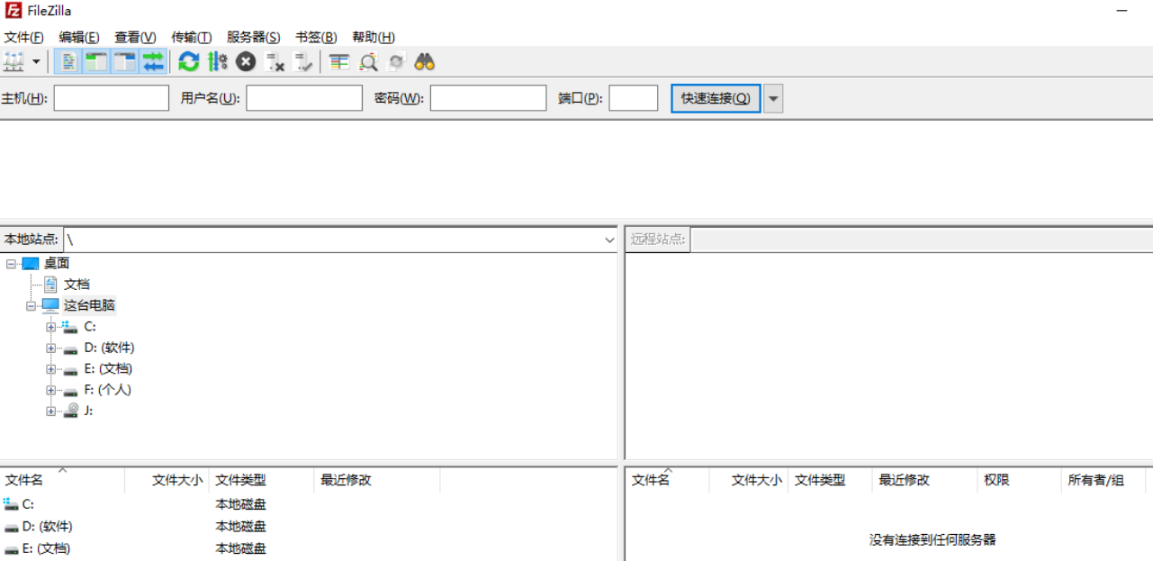Click the binoculars file search icon
Screen dimensions: 1153x561
click(425, 61)
